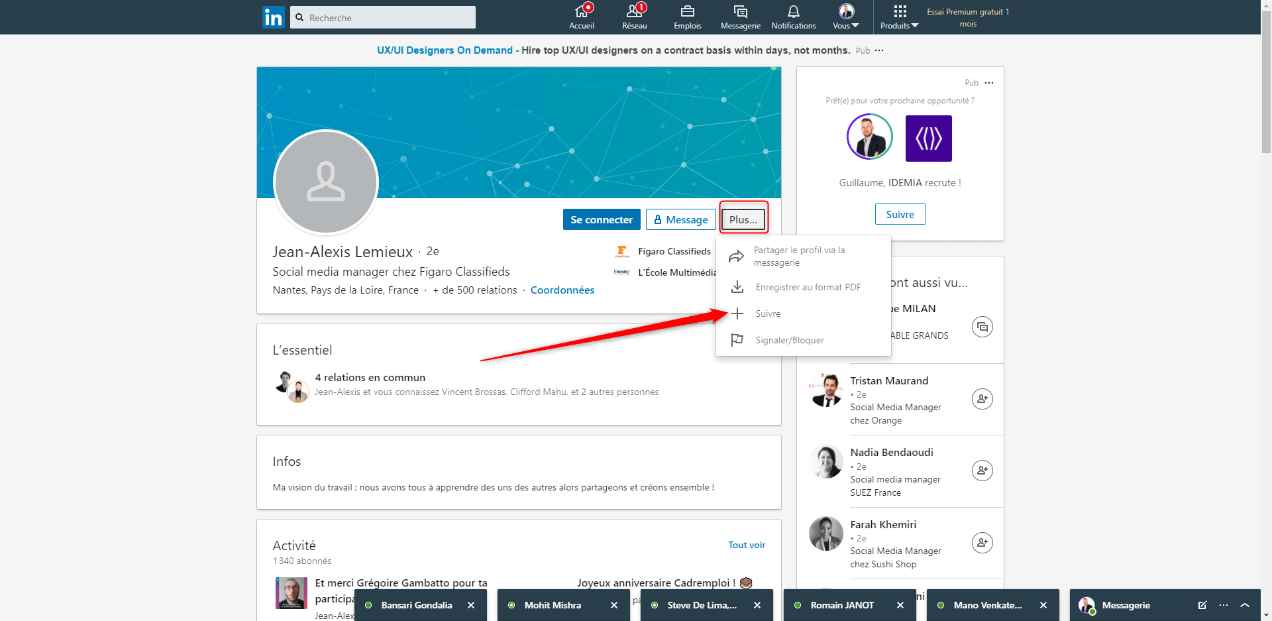1272x621 pixels.
Task: Click the Recherche search field
Action: 383,17
